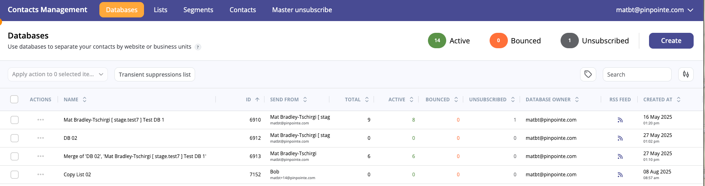
Task: Open the matbt@pinpointe.com account menu
Action: (654, 10)
